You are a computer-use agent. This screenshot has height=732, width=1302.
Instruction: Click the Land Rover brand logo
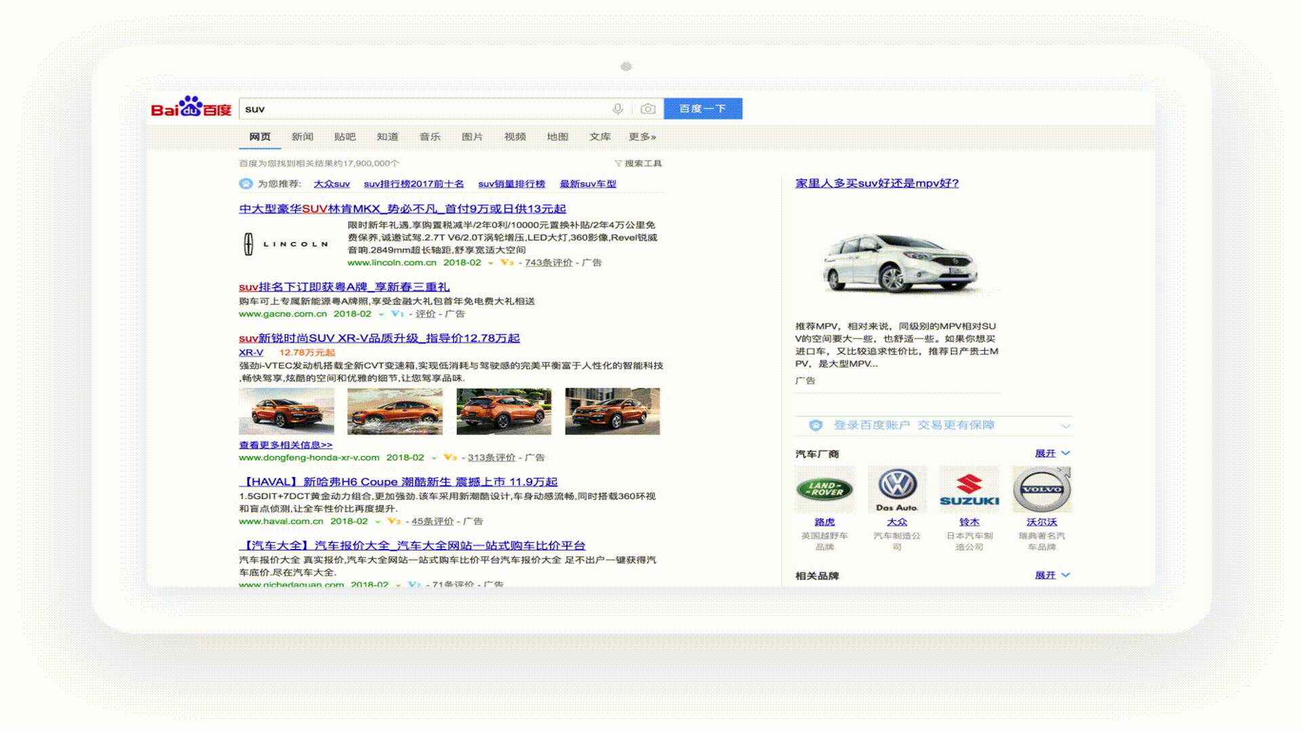[x=824, y=489]
